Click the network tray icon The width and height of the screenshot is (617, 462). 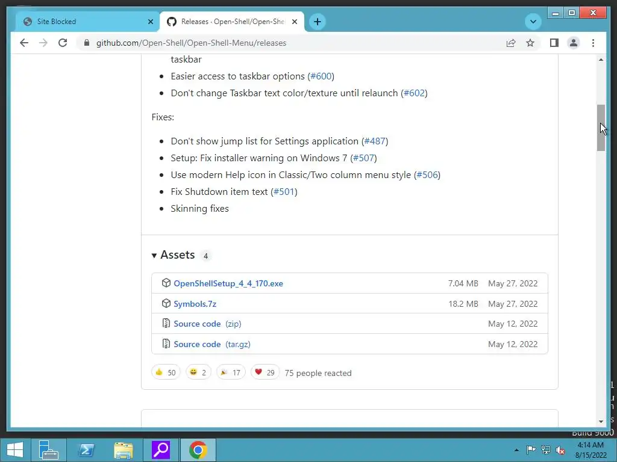click(x=546, y=450)
